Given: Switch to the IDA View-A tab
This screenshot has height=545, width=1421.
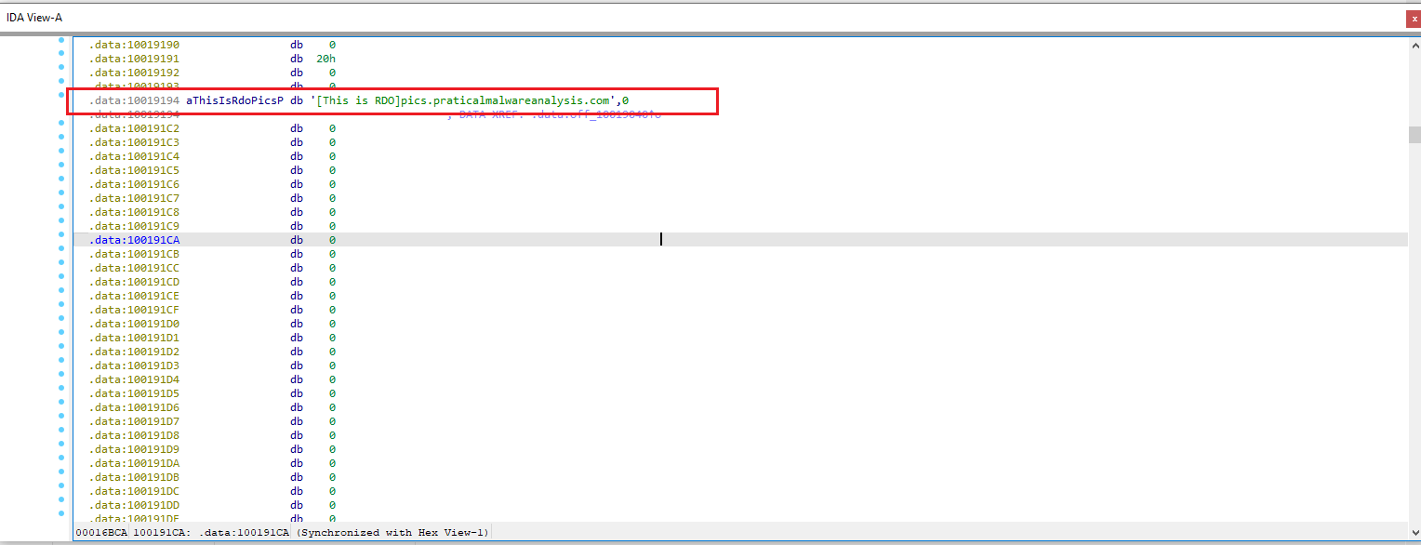Looking at the screenshot, I should click(x=35, y=17).
